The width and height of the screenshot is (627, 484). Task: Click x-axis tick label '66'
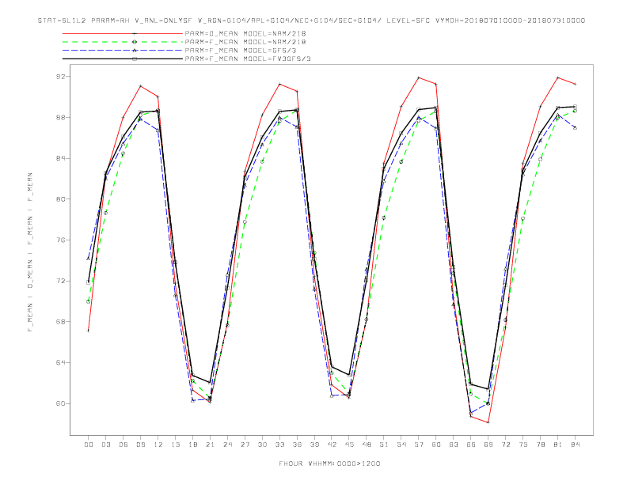point(471,444)
